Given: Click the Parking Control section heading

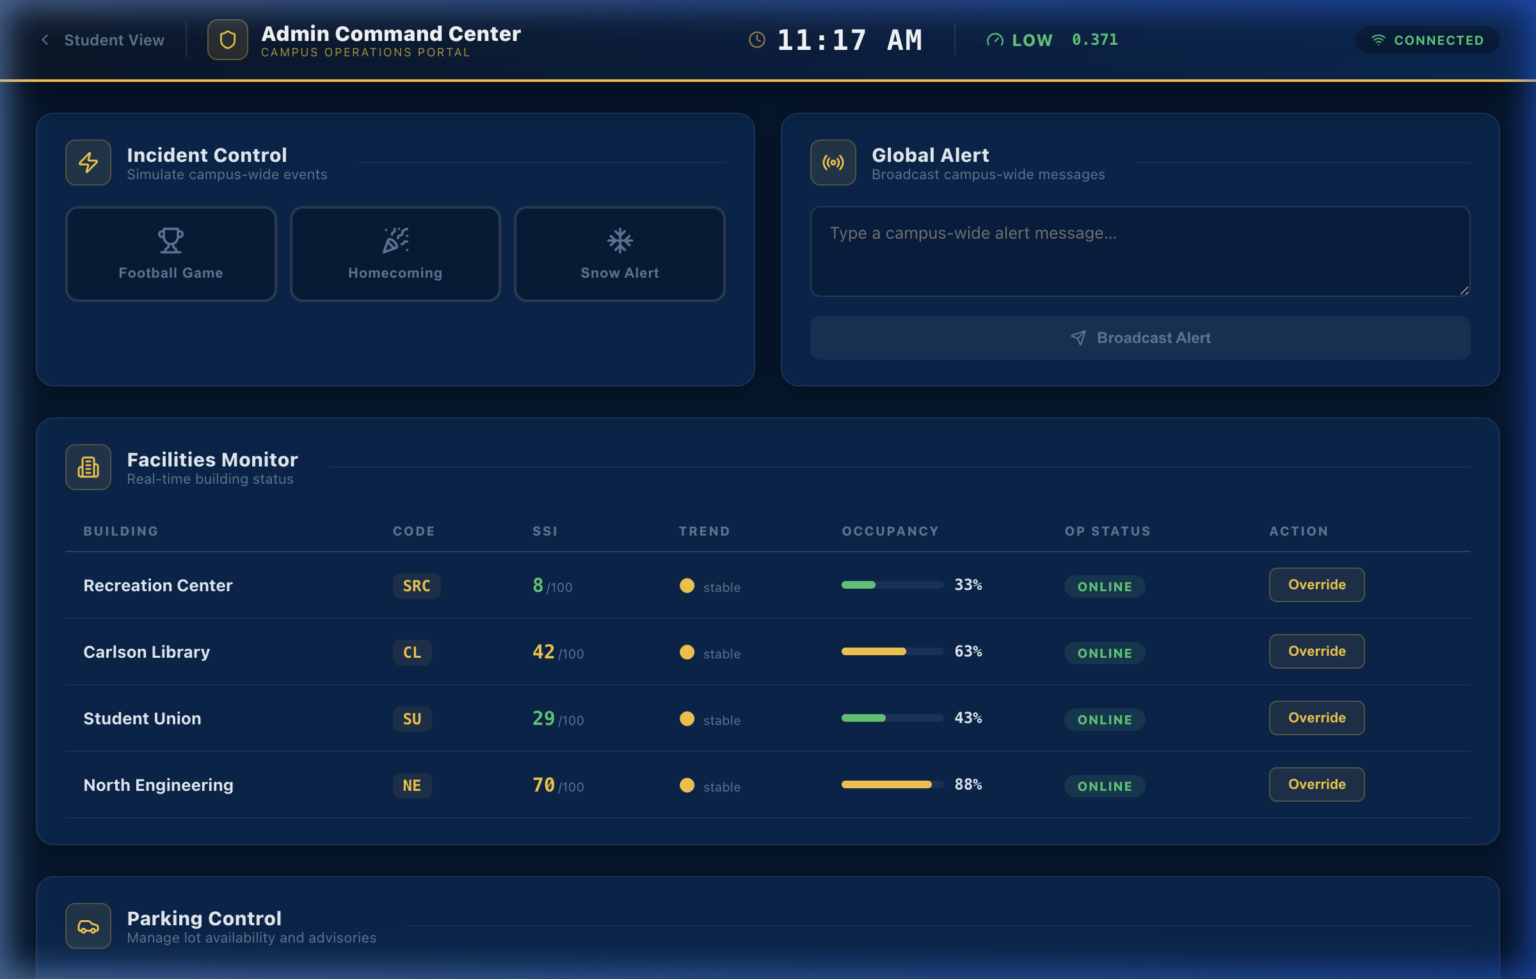Looking at the screenshot, I should [204, 918].
